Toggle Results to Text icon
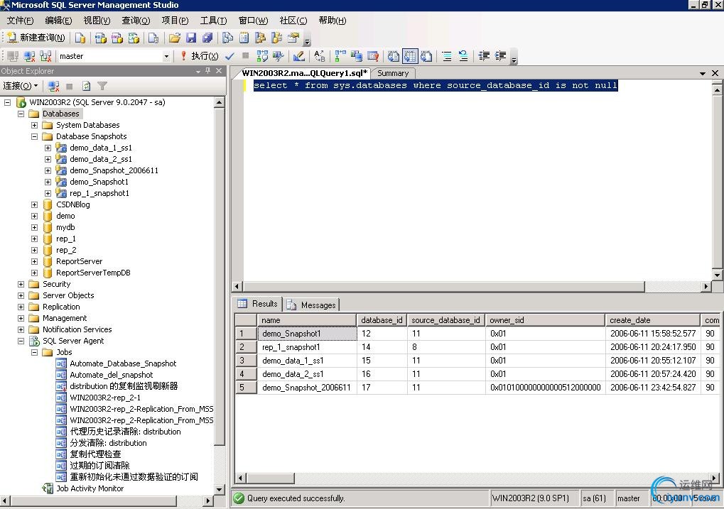 pyautogui.click(x=393, y=56)
